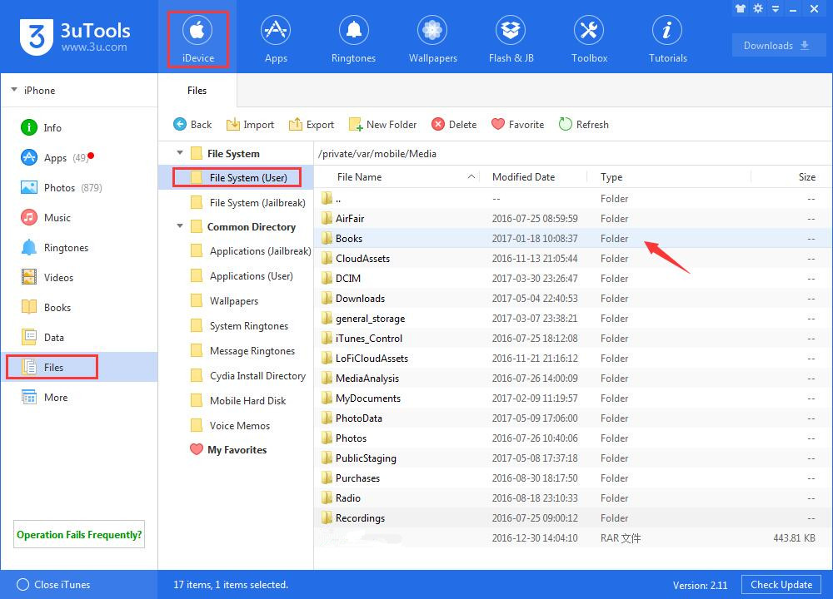
Task: Sort by Modified Date column
Action: pos(533,176)
